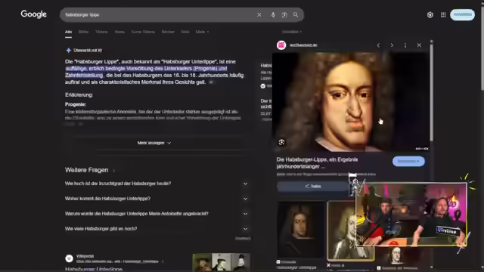Open the image panel three-dot menu
484x272 pixels.
click(405, 45)
